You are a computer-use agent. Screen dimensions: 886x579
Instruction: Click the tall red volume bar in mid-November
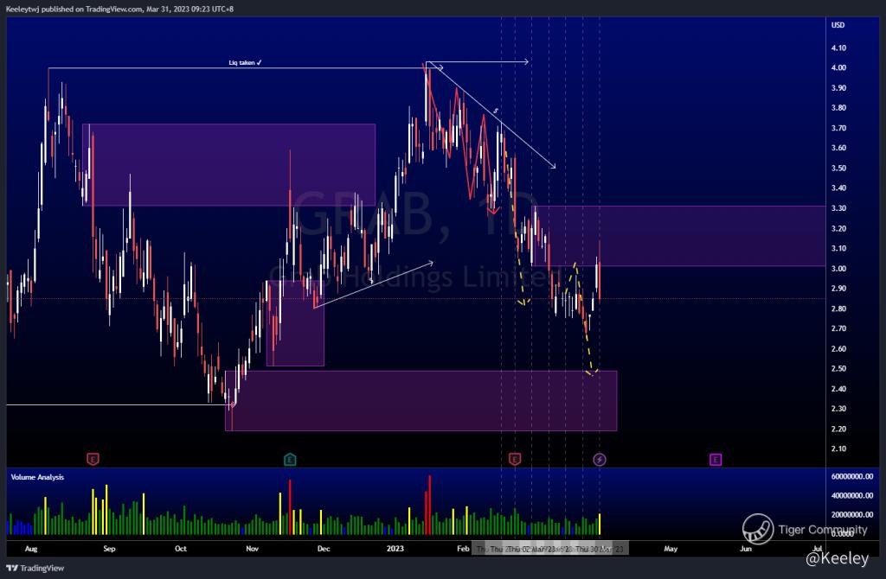coord(291,506)
